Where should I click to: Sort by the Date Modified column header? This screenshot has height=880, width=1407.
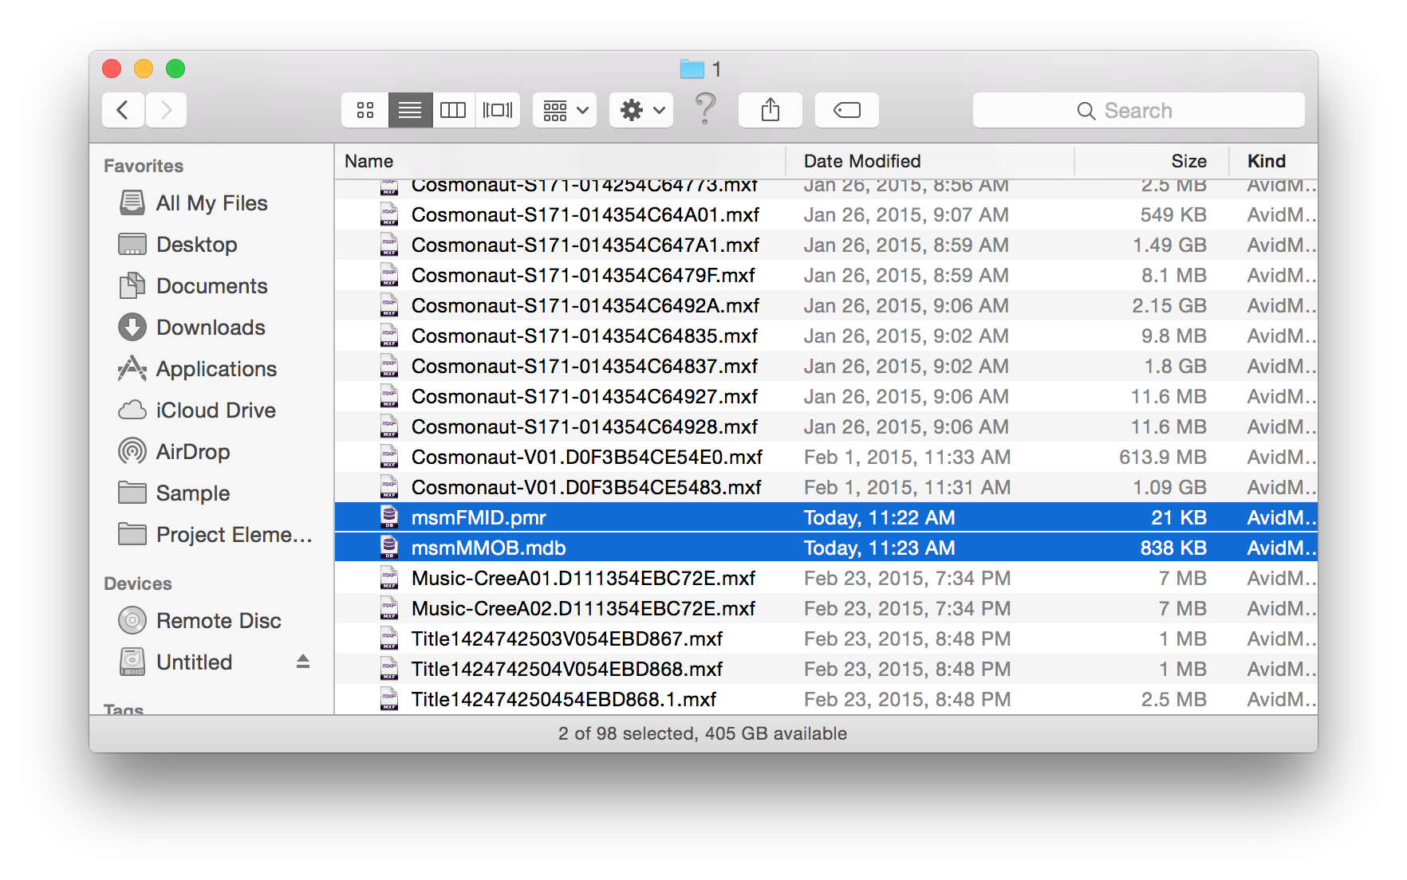point(930,161)
